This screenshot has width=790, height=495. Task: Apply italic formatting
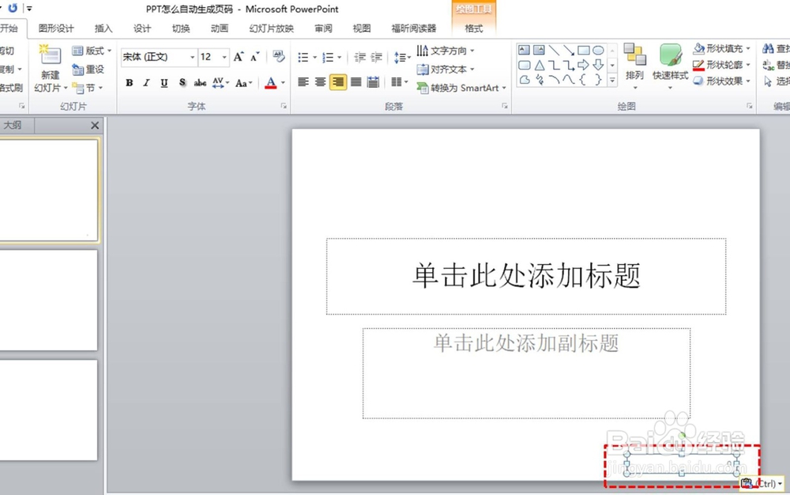[x=146, y=82]
